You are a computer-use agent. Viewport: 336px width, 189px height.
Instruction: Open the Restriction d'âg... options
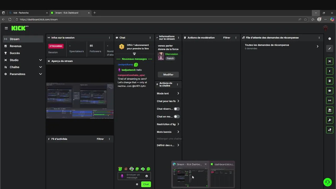click(x=168, y=124)
